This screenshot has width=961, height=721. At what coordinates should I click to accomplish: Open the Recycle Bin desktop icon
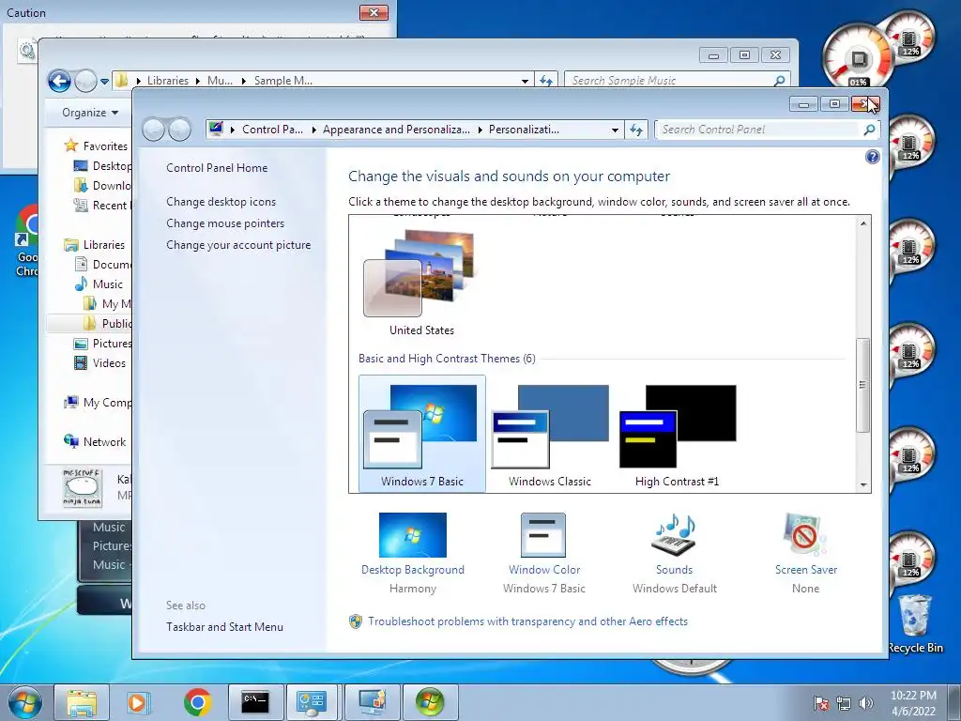tap(915, 623)
